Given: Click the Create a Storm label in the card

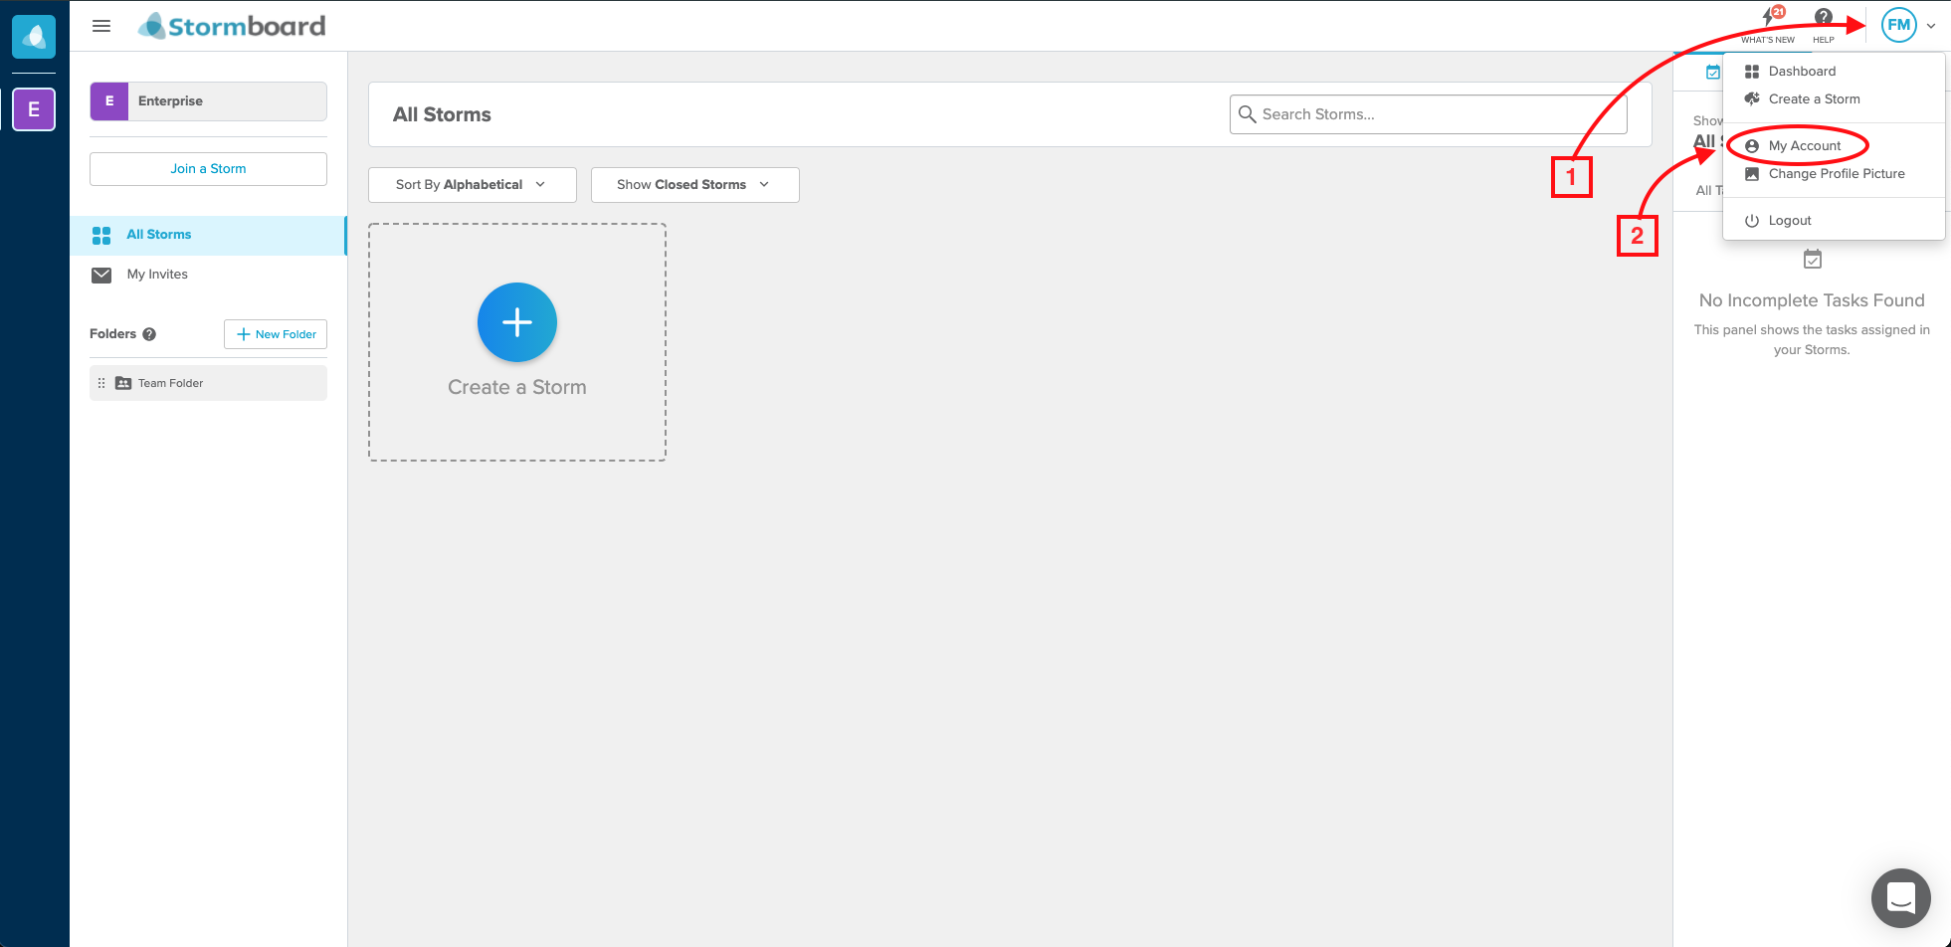Looking at the screenshot, I should (517, 387).
